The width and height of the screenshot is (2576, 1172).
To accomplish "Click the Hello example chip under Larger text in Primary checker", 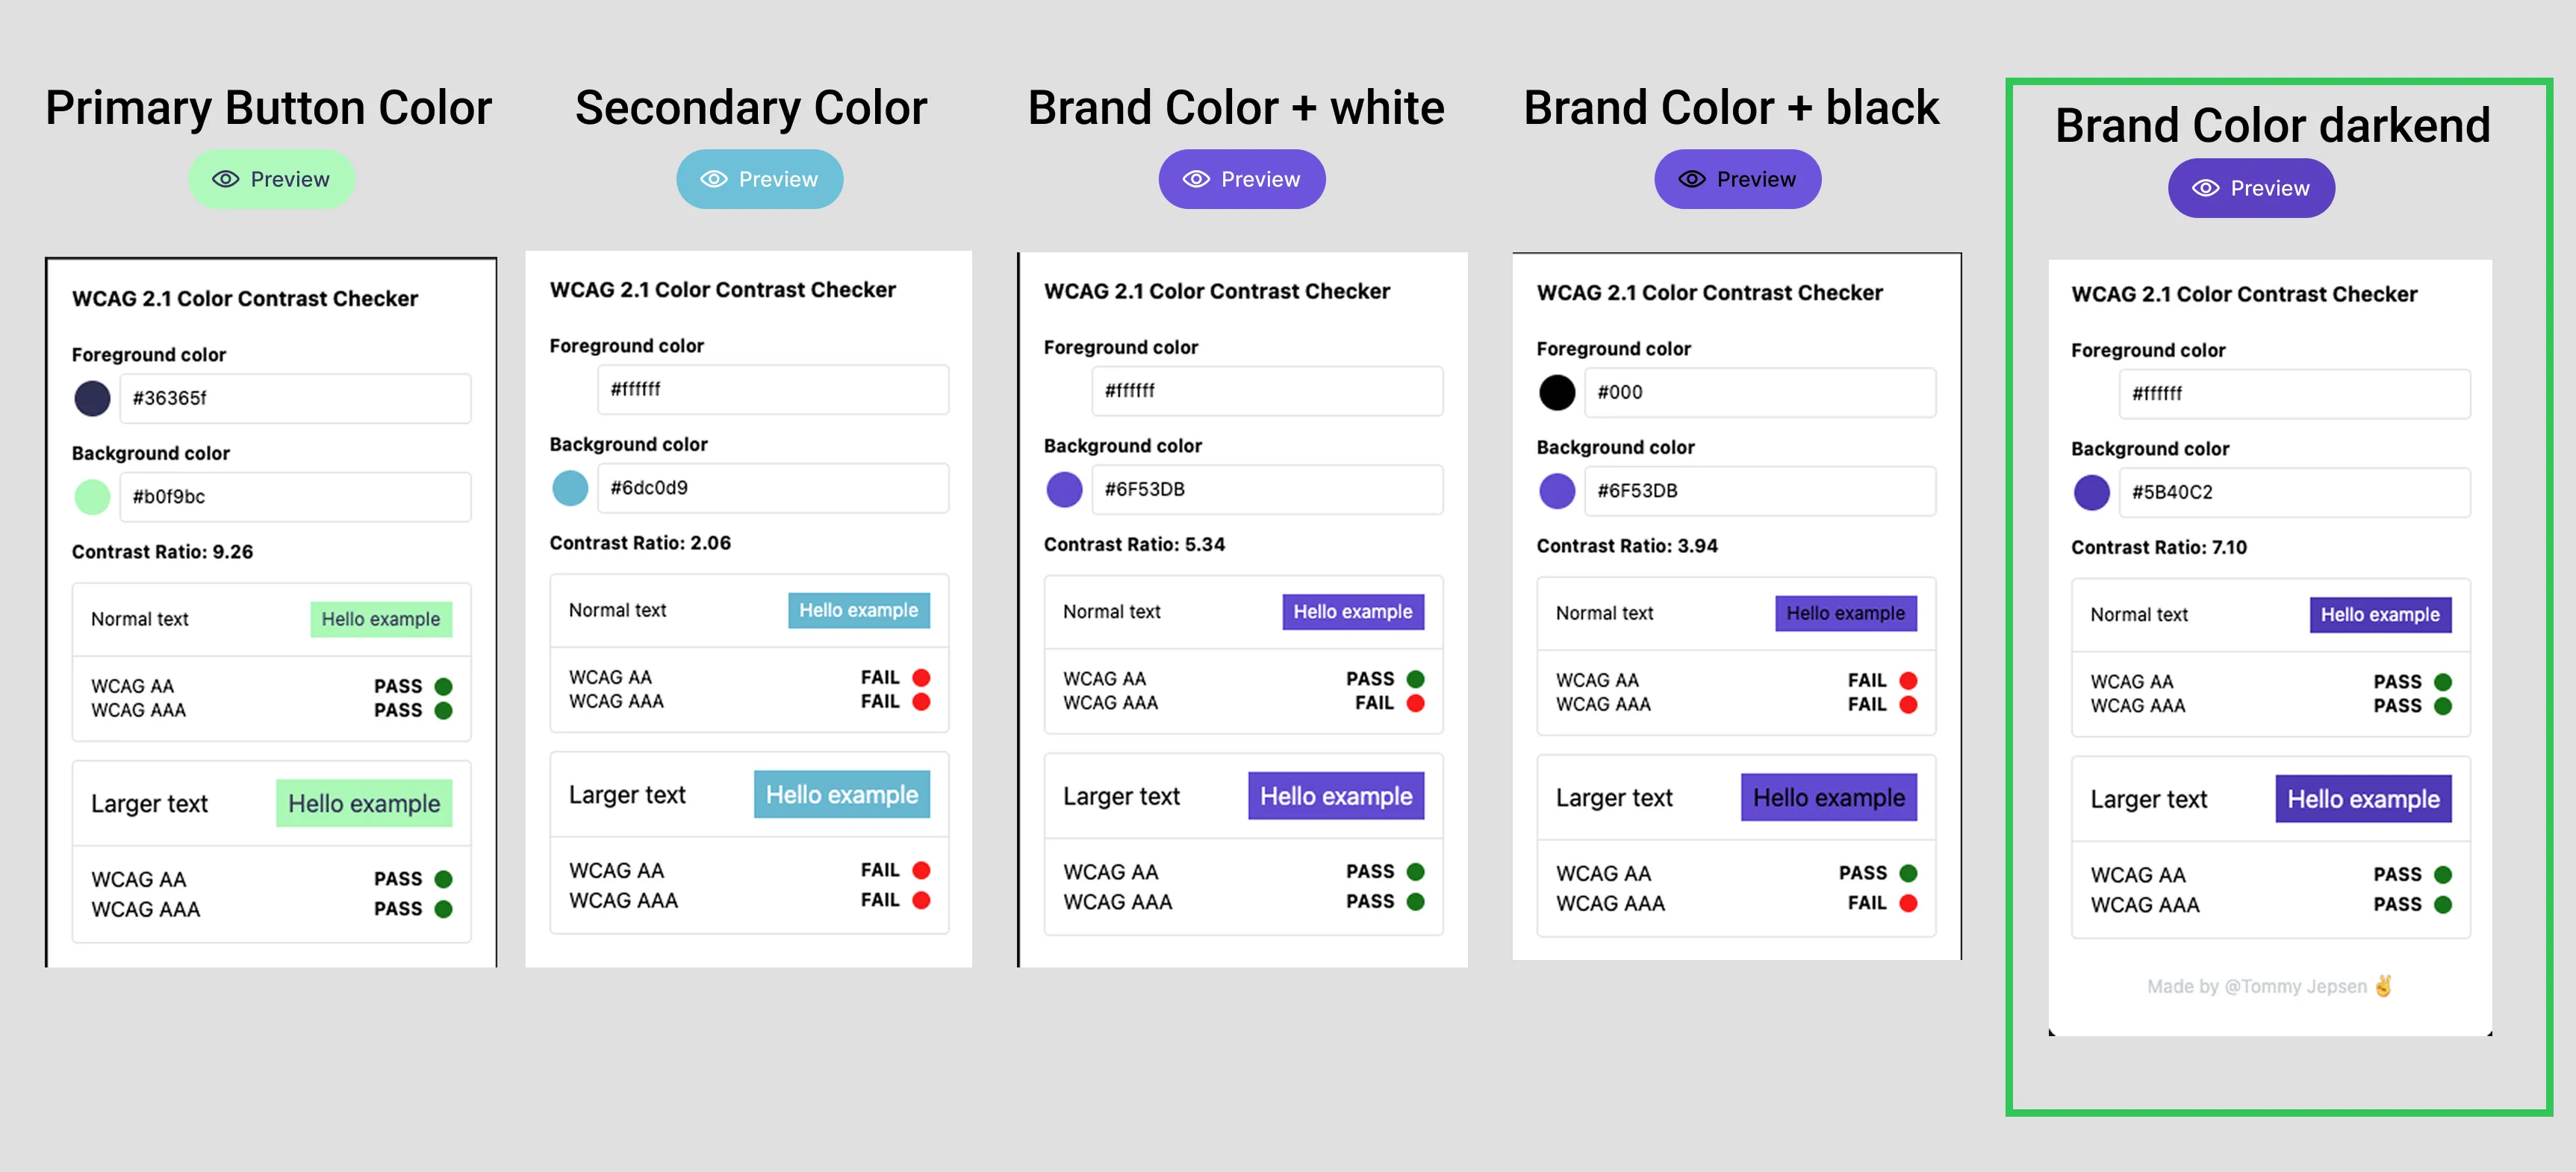I will (365, 802).
